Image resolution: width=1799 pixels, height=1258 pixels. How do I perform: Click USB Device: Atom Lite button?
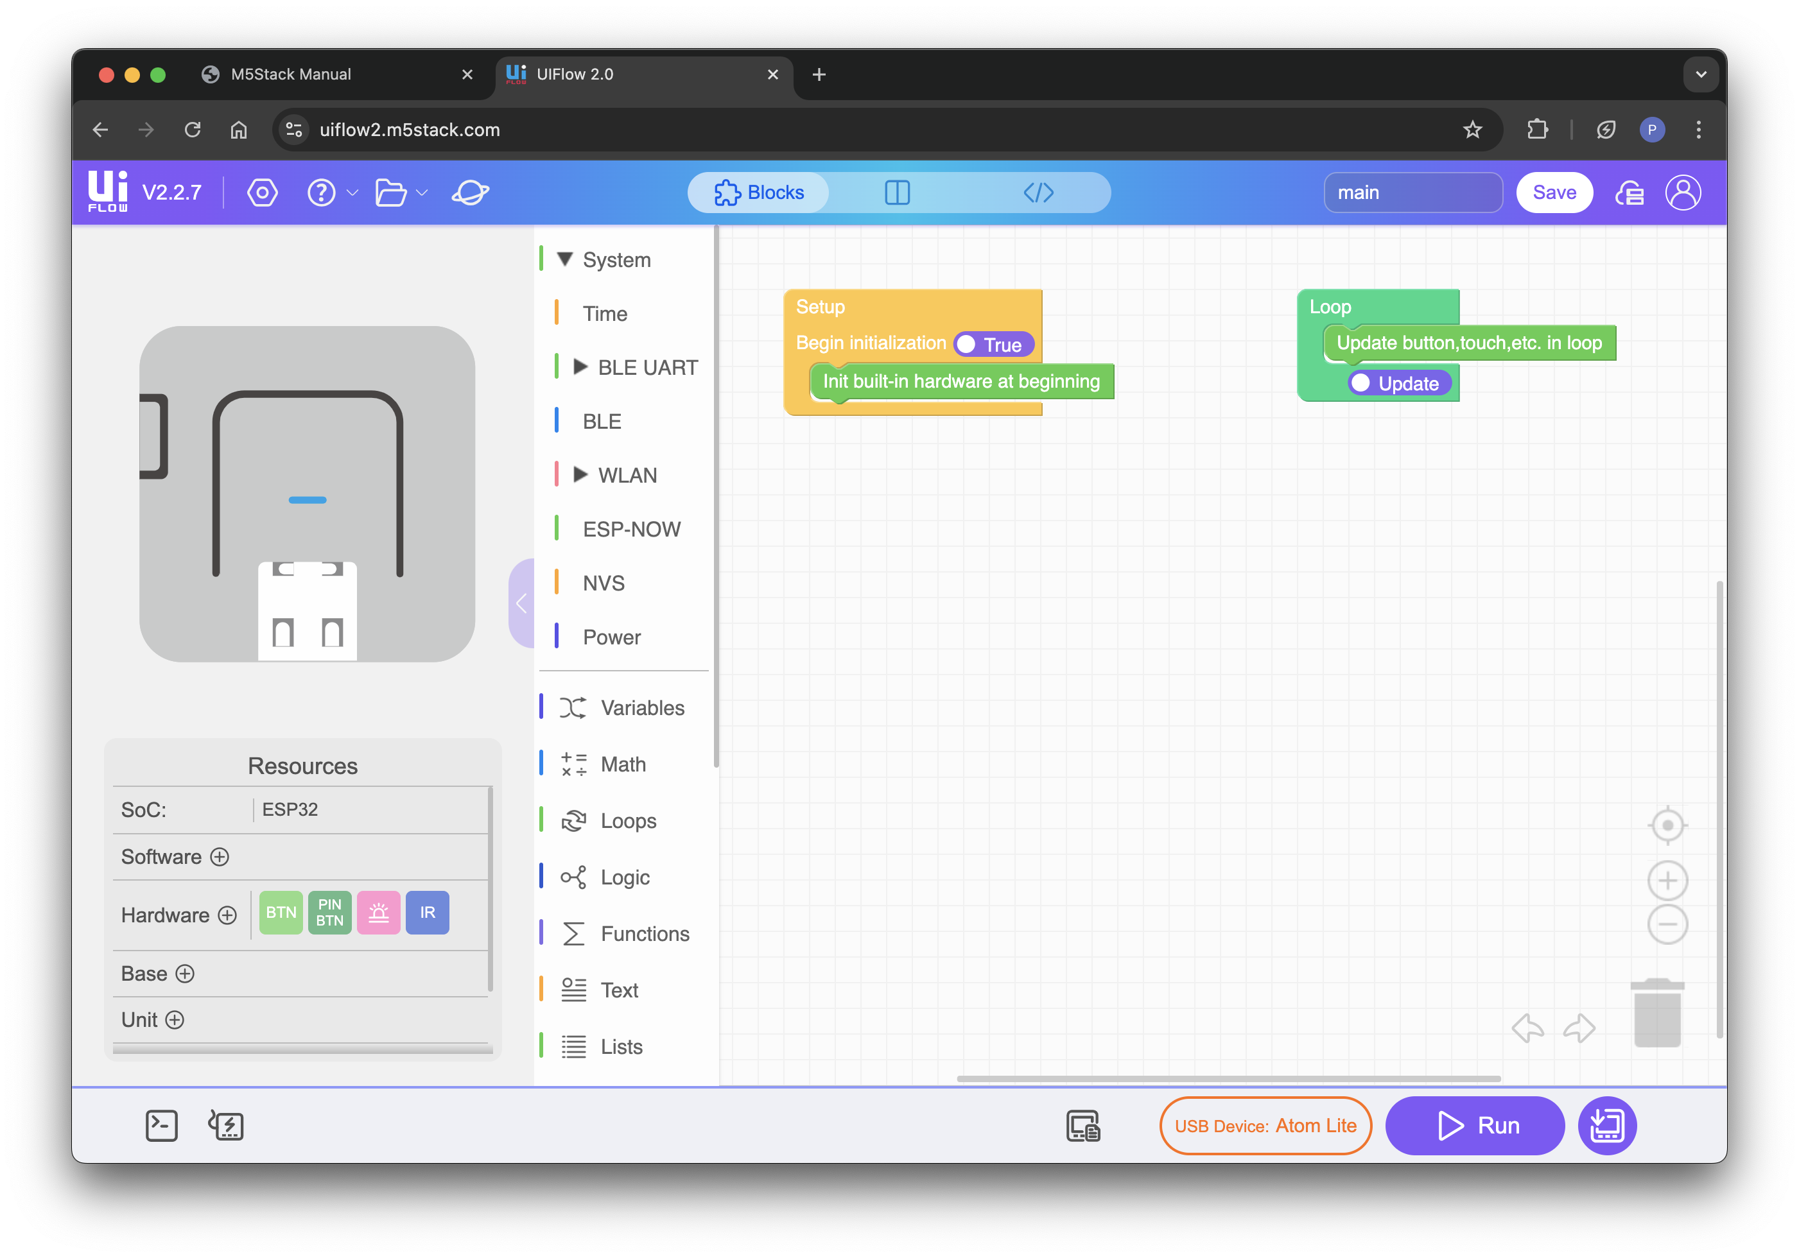coord(1265,1126)
